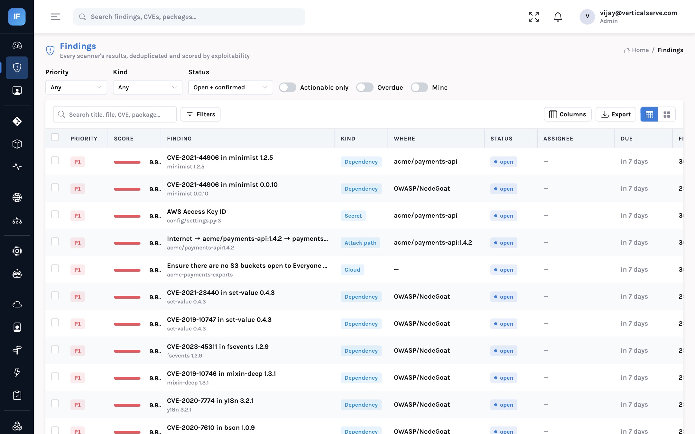The width and height of the screenshot is (695, 434).
Task: Open the cloud sidebar icon
Action: click(17, 304)
